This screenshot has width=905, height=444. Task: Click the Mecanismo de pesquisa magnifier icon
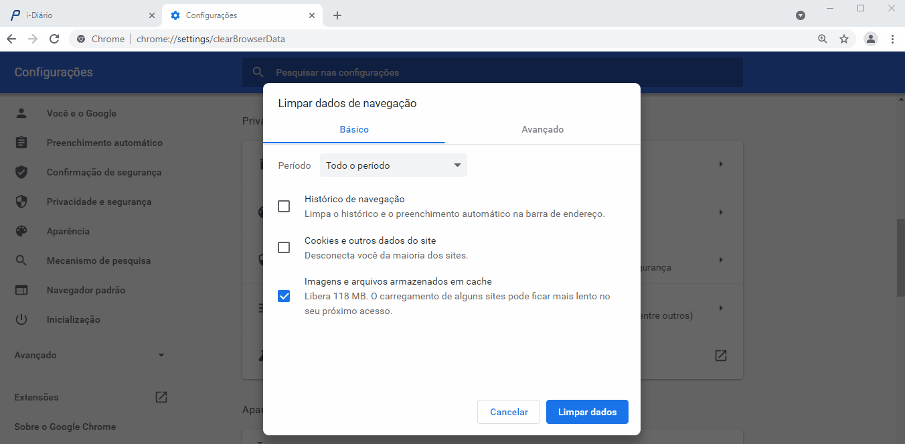[x=21, y=261]
